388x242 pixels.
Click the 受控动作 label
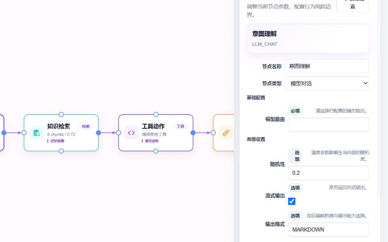(152, 141)
